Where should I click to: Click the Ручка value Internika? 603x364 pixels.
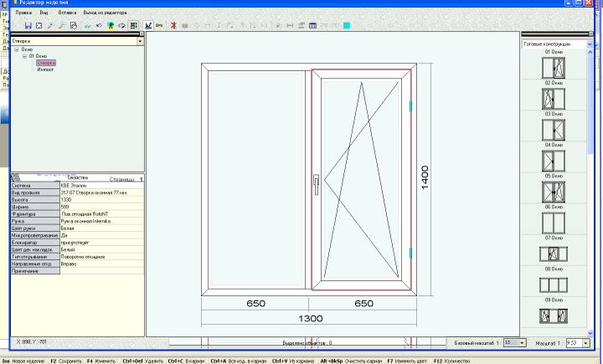click(x=102, y=222)
